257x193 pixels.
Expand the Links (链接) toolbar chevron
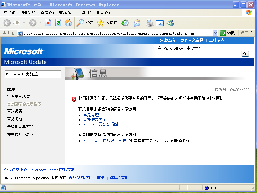click(252, 32)
